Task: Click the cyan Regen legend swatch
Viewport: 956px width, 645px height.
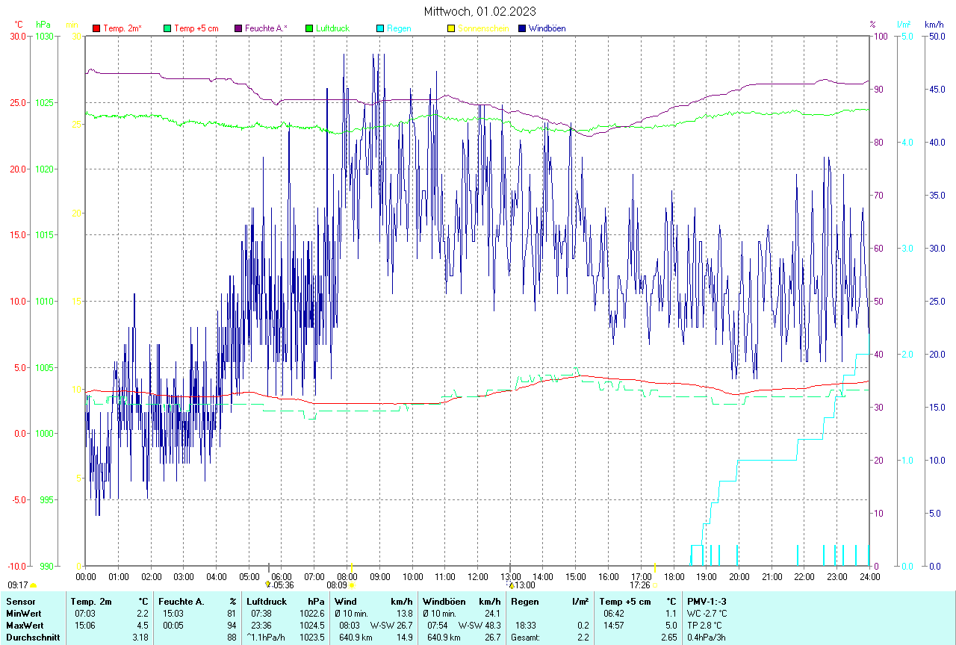Action: (380, 28)
